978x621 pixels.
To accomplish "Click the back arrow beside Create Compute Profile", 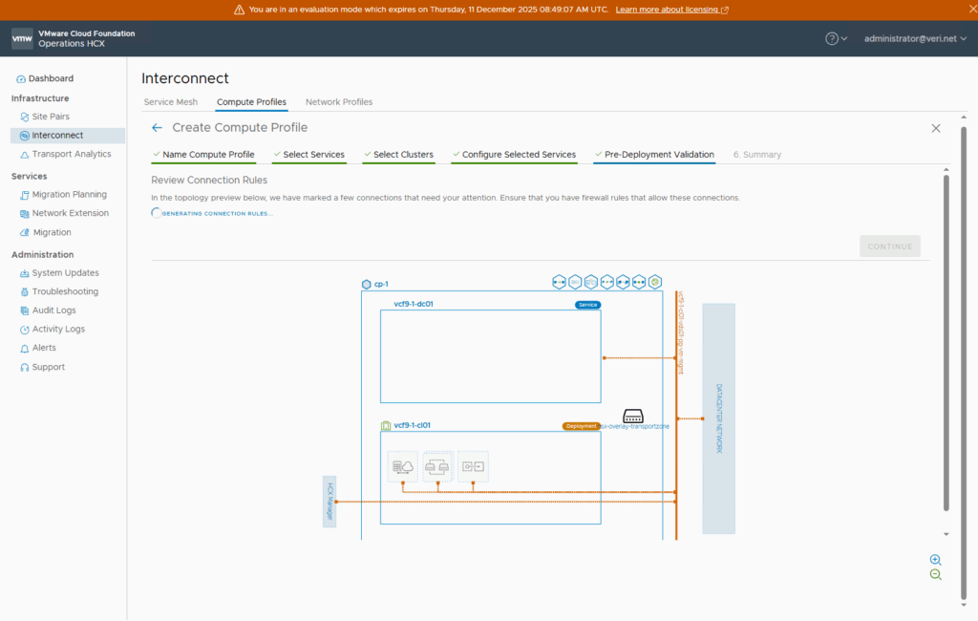I will [x=157, y=128].
